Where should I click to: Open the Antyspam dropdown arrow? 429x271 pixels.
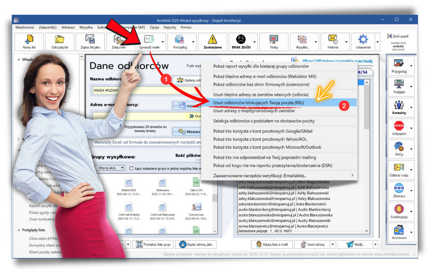411,128
